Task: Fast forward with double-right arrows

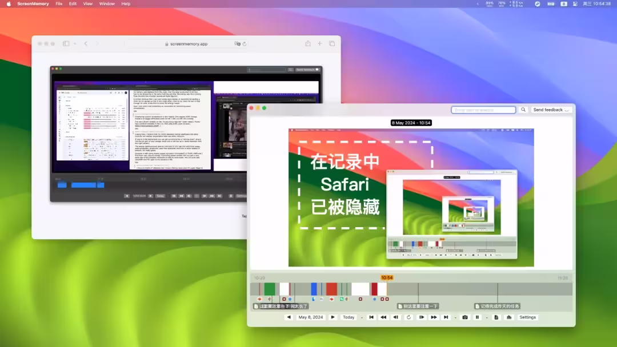Action: 434,317
